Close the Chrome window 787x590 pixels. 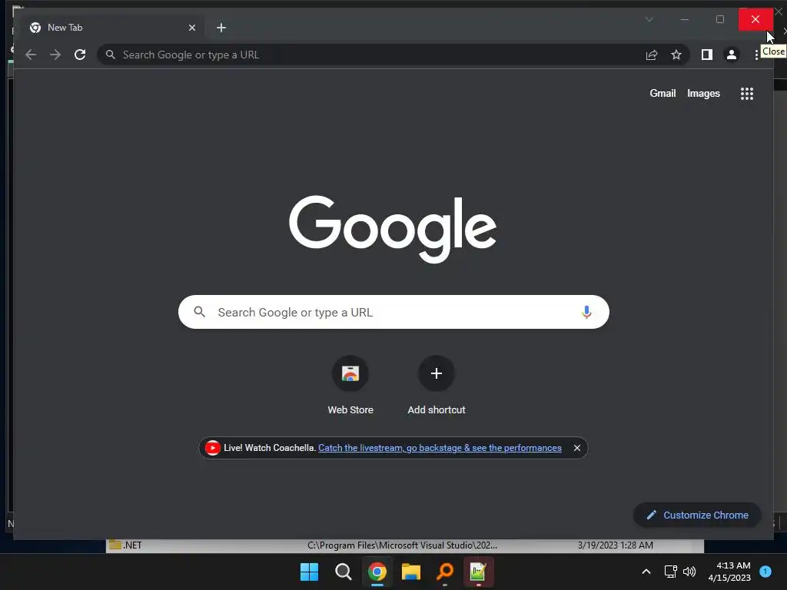coord(755,19)
